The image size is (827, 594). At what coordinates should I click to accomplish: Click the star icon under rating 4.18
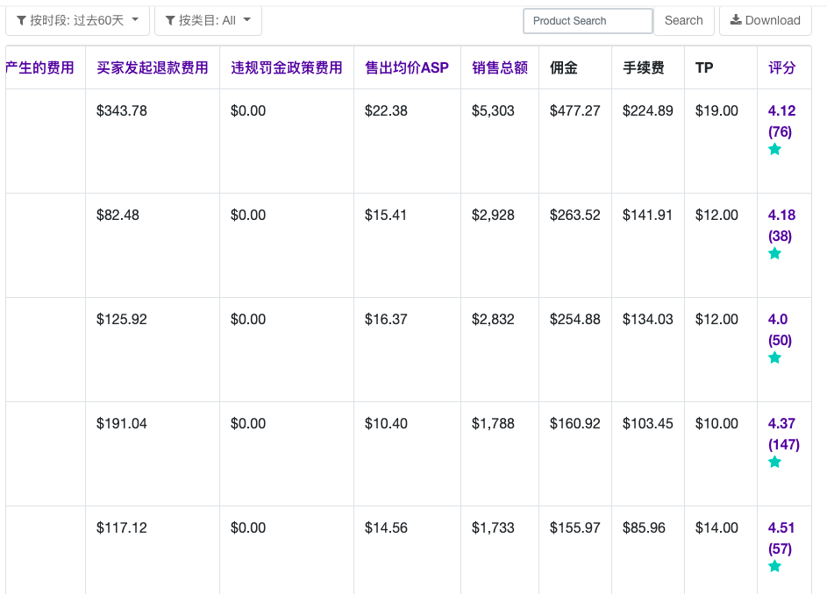[x=774, y=254]
